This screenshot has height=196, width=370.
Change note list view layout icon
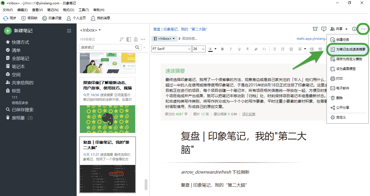pyautogui.click(x=129, y=39)
